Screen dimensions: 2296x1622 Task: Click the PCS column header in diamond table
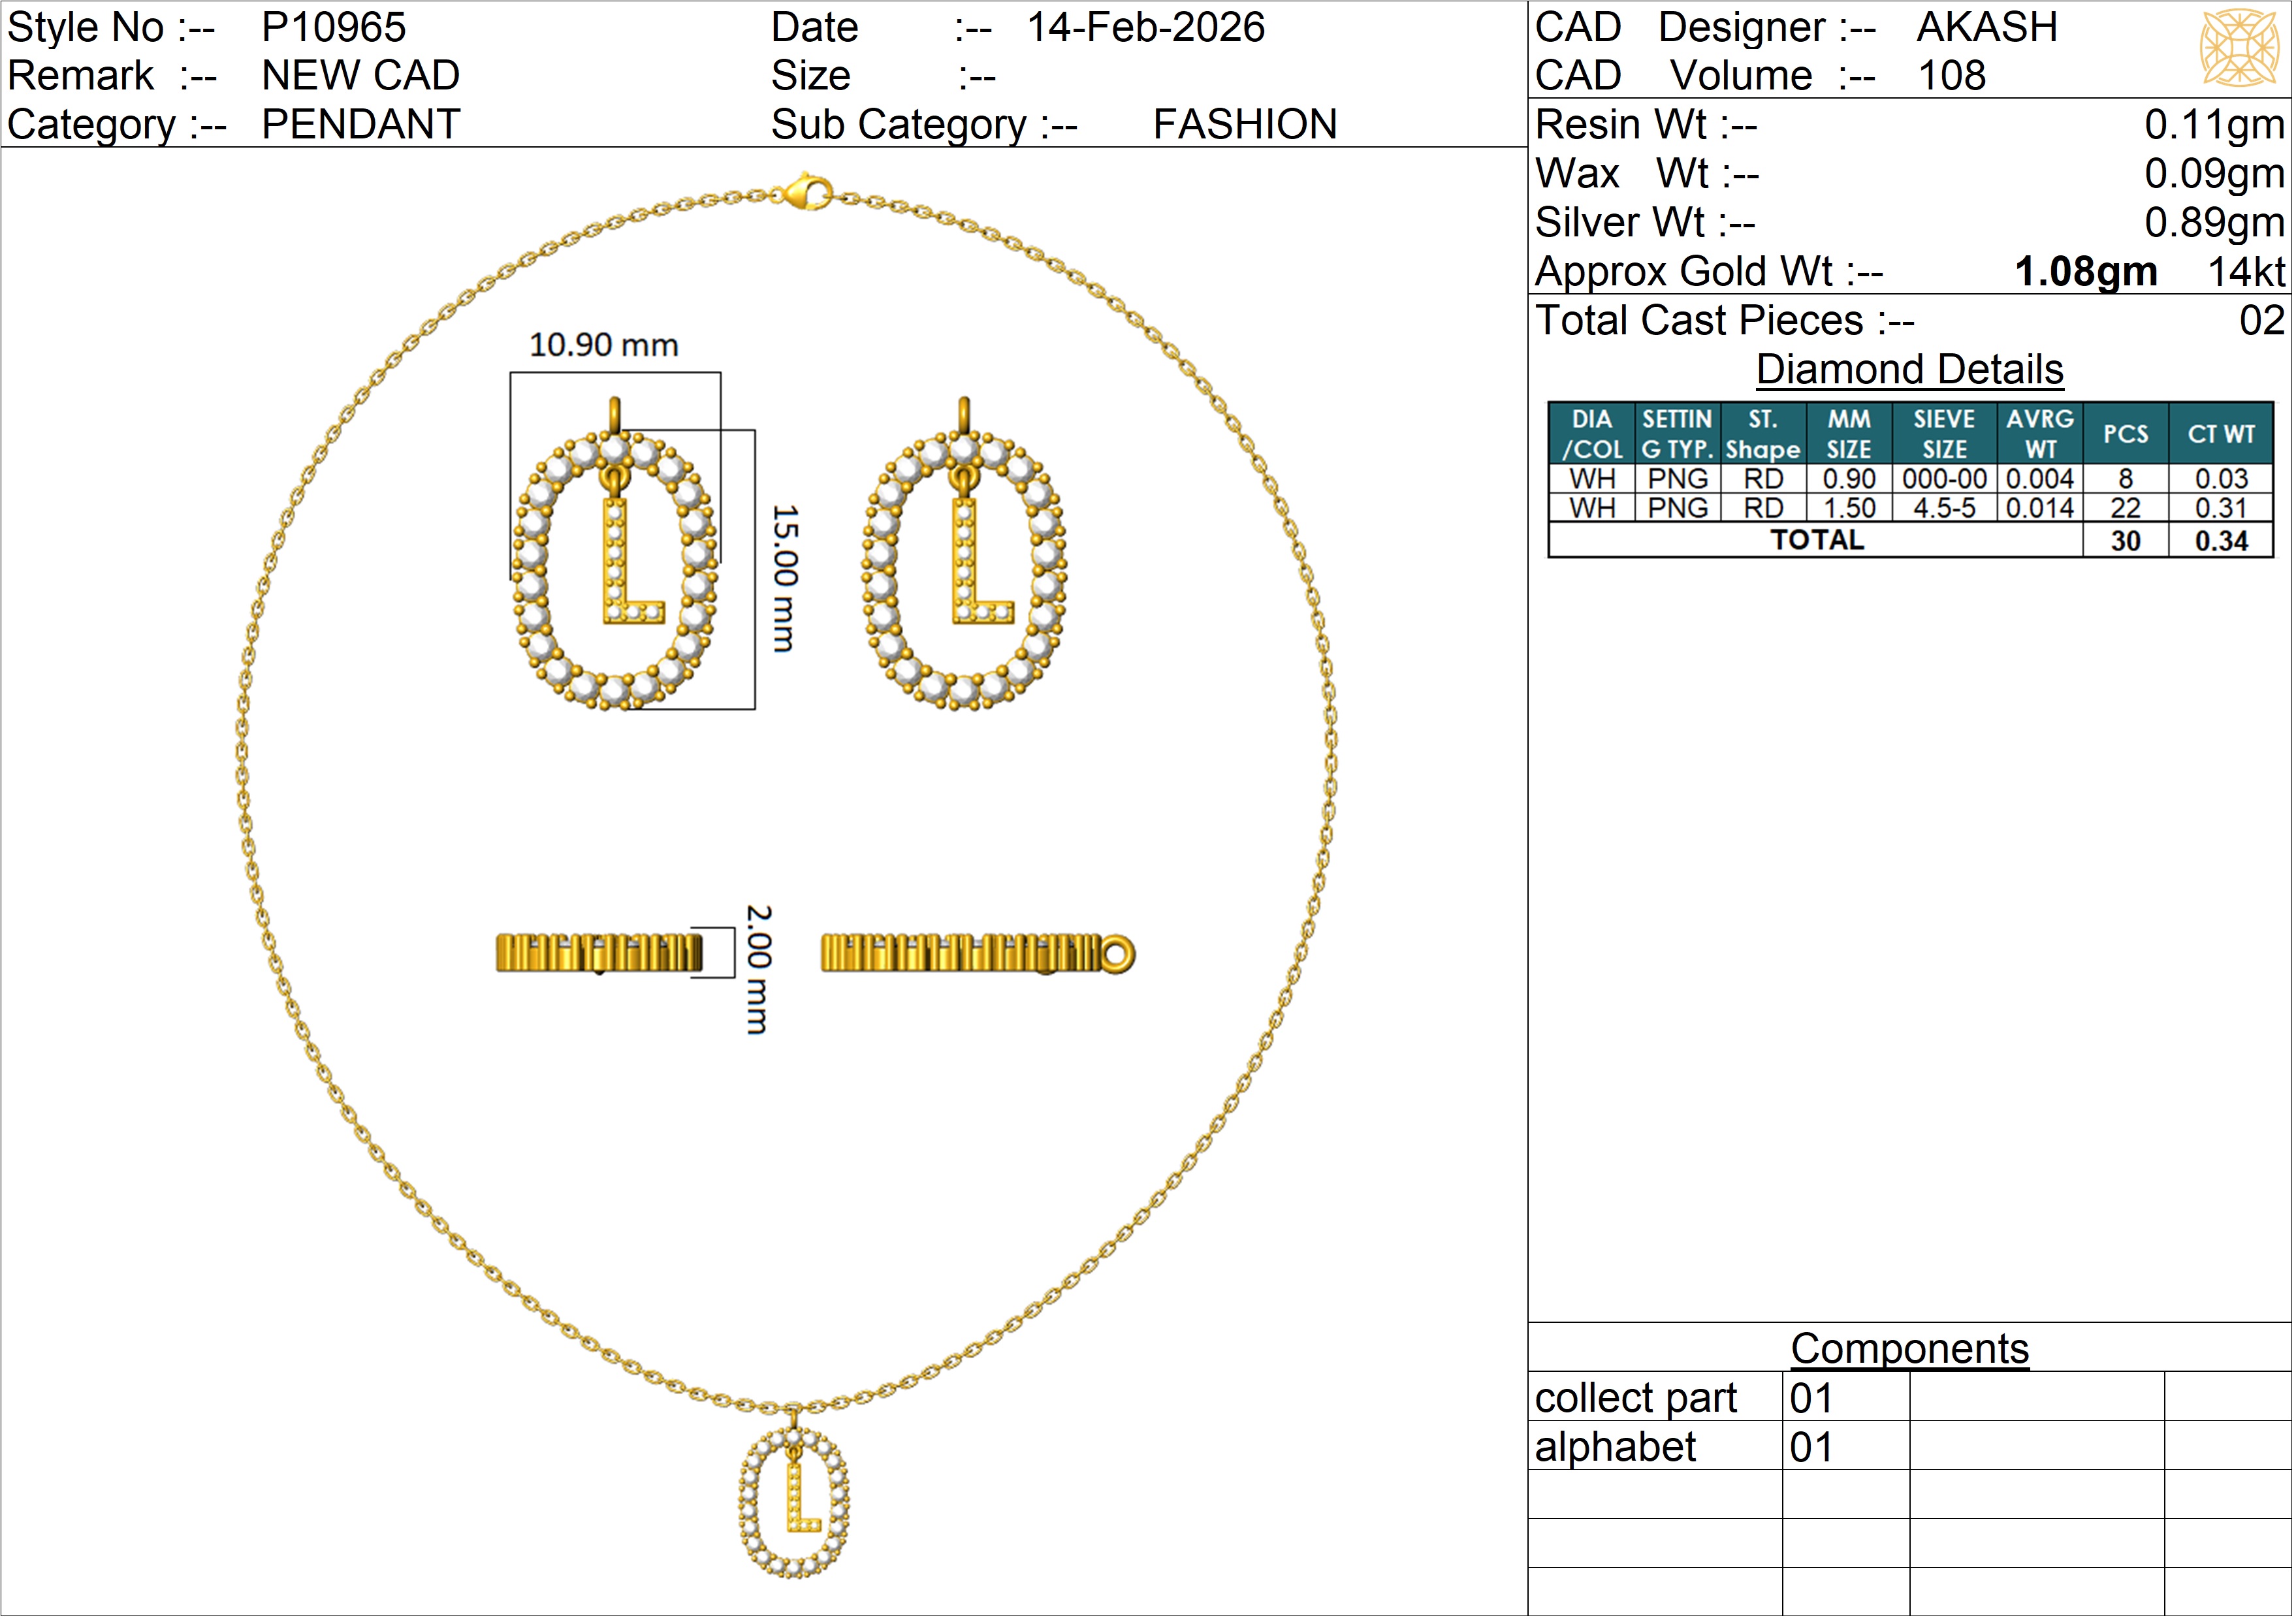pos(2125,434)
